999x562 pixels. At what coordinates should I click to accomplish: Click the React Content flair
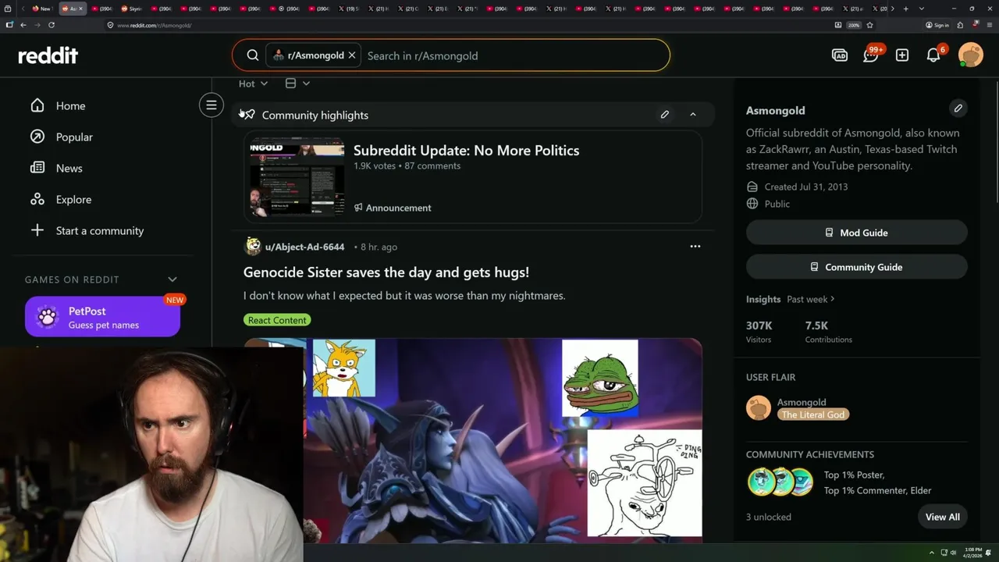(277, 320)
